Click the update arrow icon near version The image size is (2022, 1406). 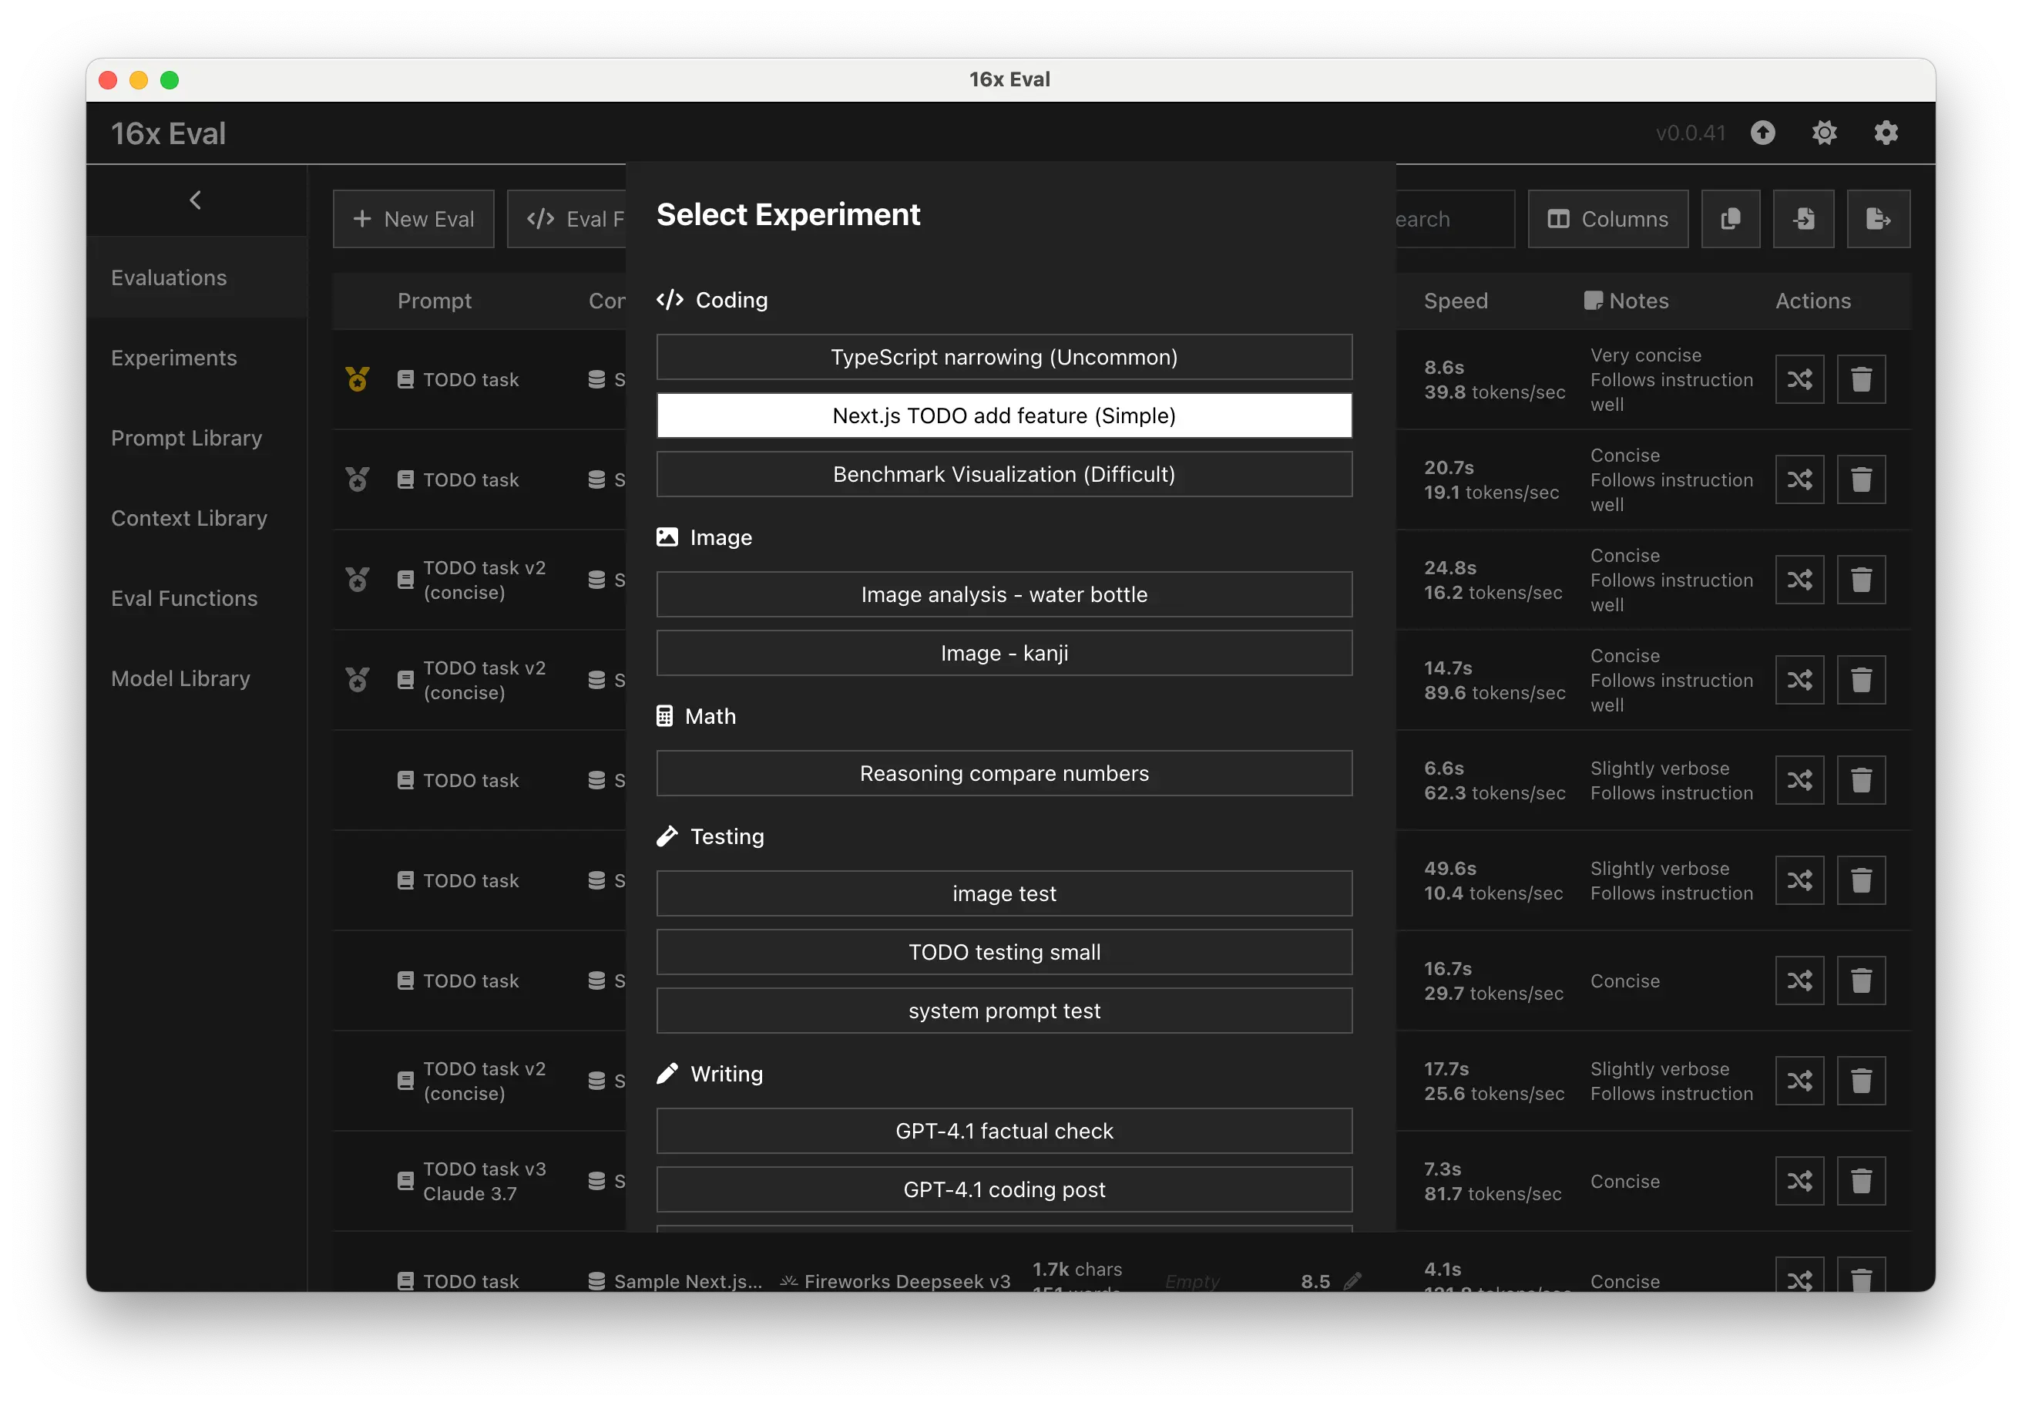(x=1762, y=133)
